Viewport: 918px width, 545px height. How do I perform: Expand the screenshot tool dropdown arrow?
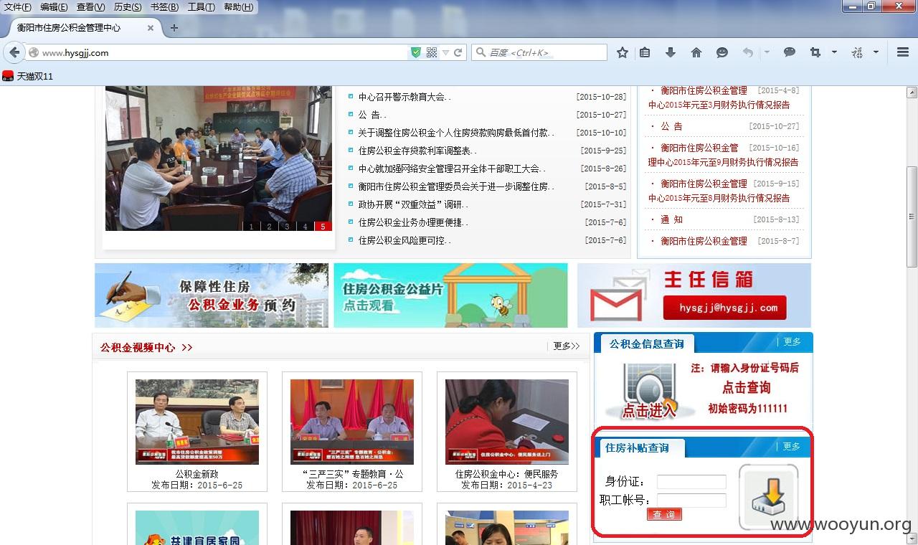pos(834,52)
